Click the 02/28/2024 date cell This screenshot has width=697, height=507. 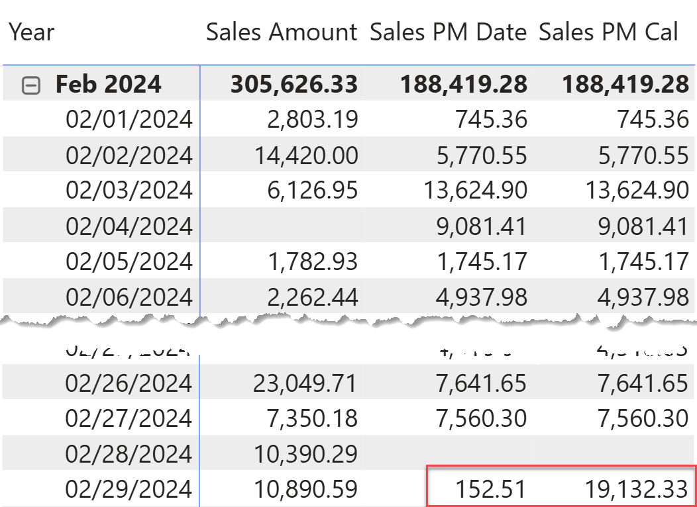(129, 453)
